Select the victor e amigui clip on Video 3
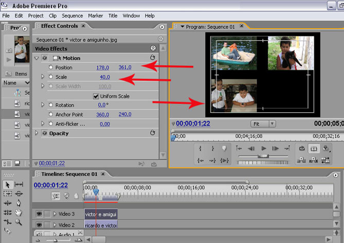 101,214
